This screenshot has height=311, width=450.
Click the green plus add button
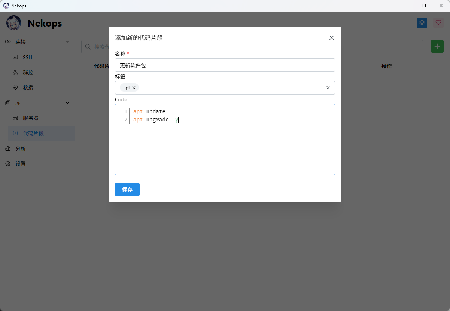coord(437,46)
